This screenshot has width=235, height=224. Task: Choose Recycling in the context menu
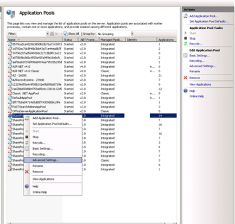[x=40, y=154]
